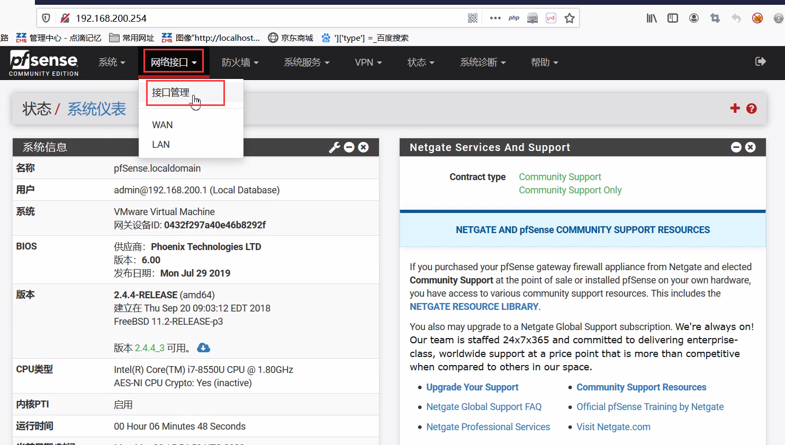
Task: Bookmark this page with star icon
Action: point(570,18)
